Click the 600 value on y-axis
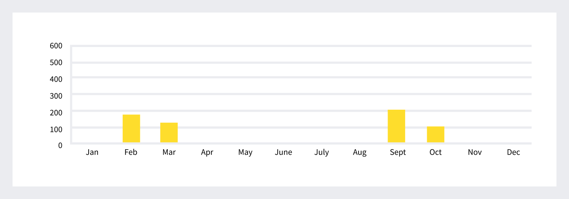This screenshot has width=569, height=199. (56, 46)
